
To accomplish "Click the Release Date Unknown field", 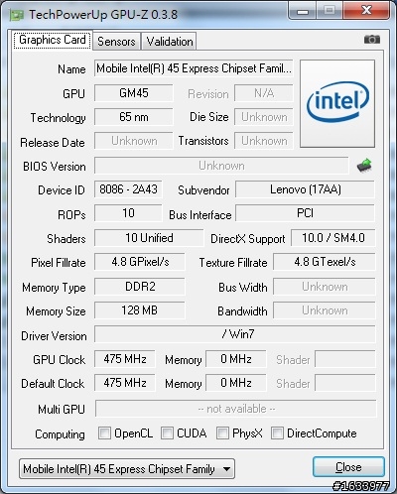I will 134,141.
